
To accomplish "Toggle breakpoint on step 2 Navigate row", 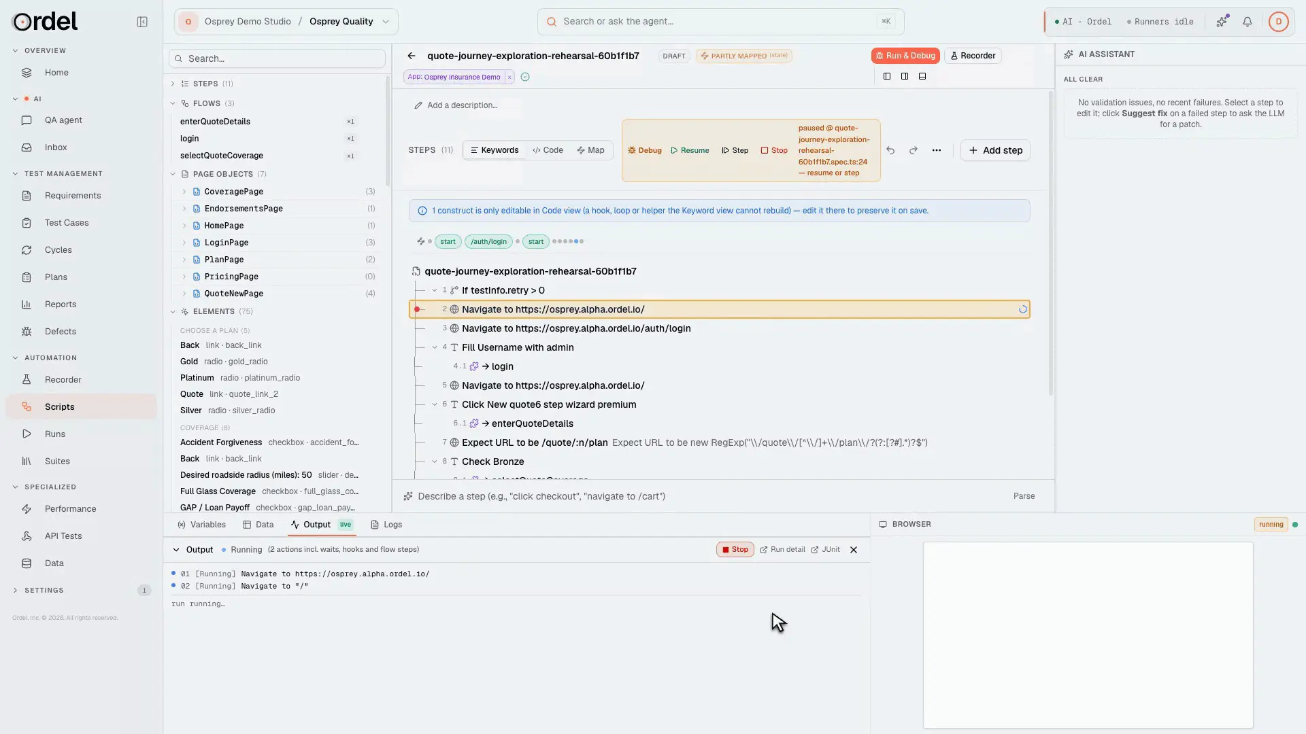I will click(x=417, y=309).
